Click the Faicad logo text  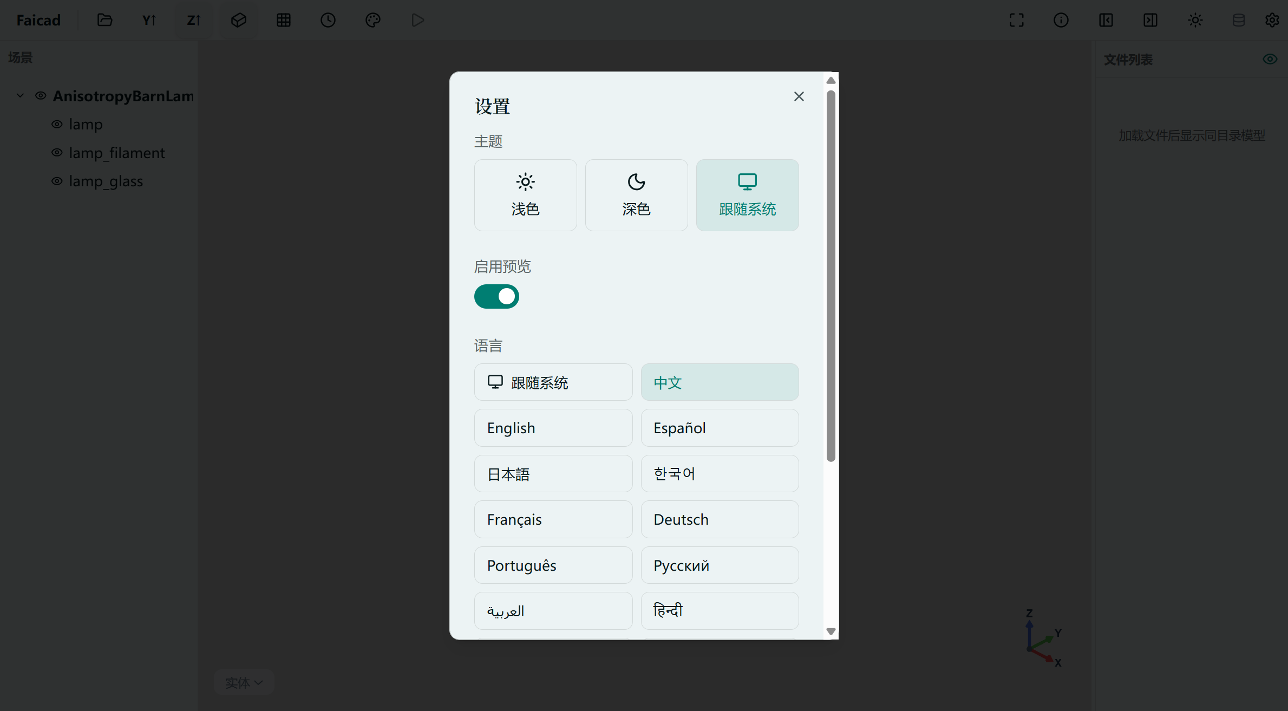(x=38, y=20)
